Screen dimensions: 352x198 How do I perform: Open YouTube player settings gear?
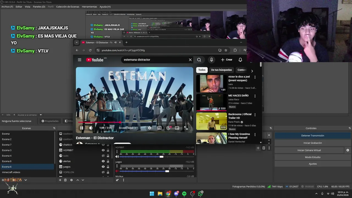(x=168, y=128)
